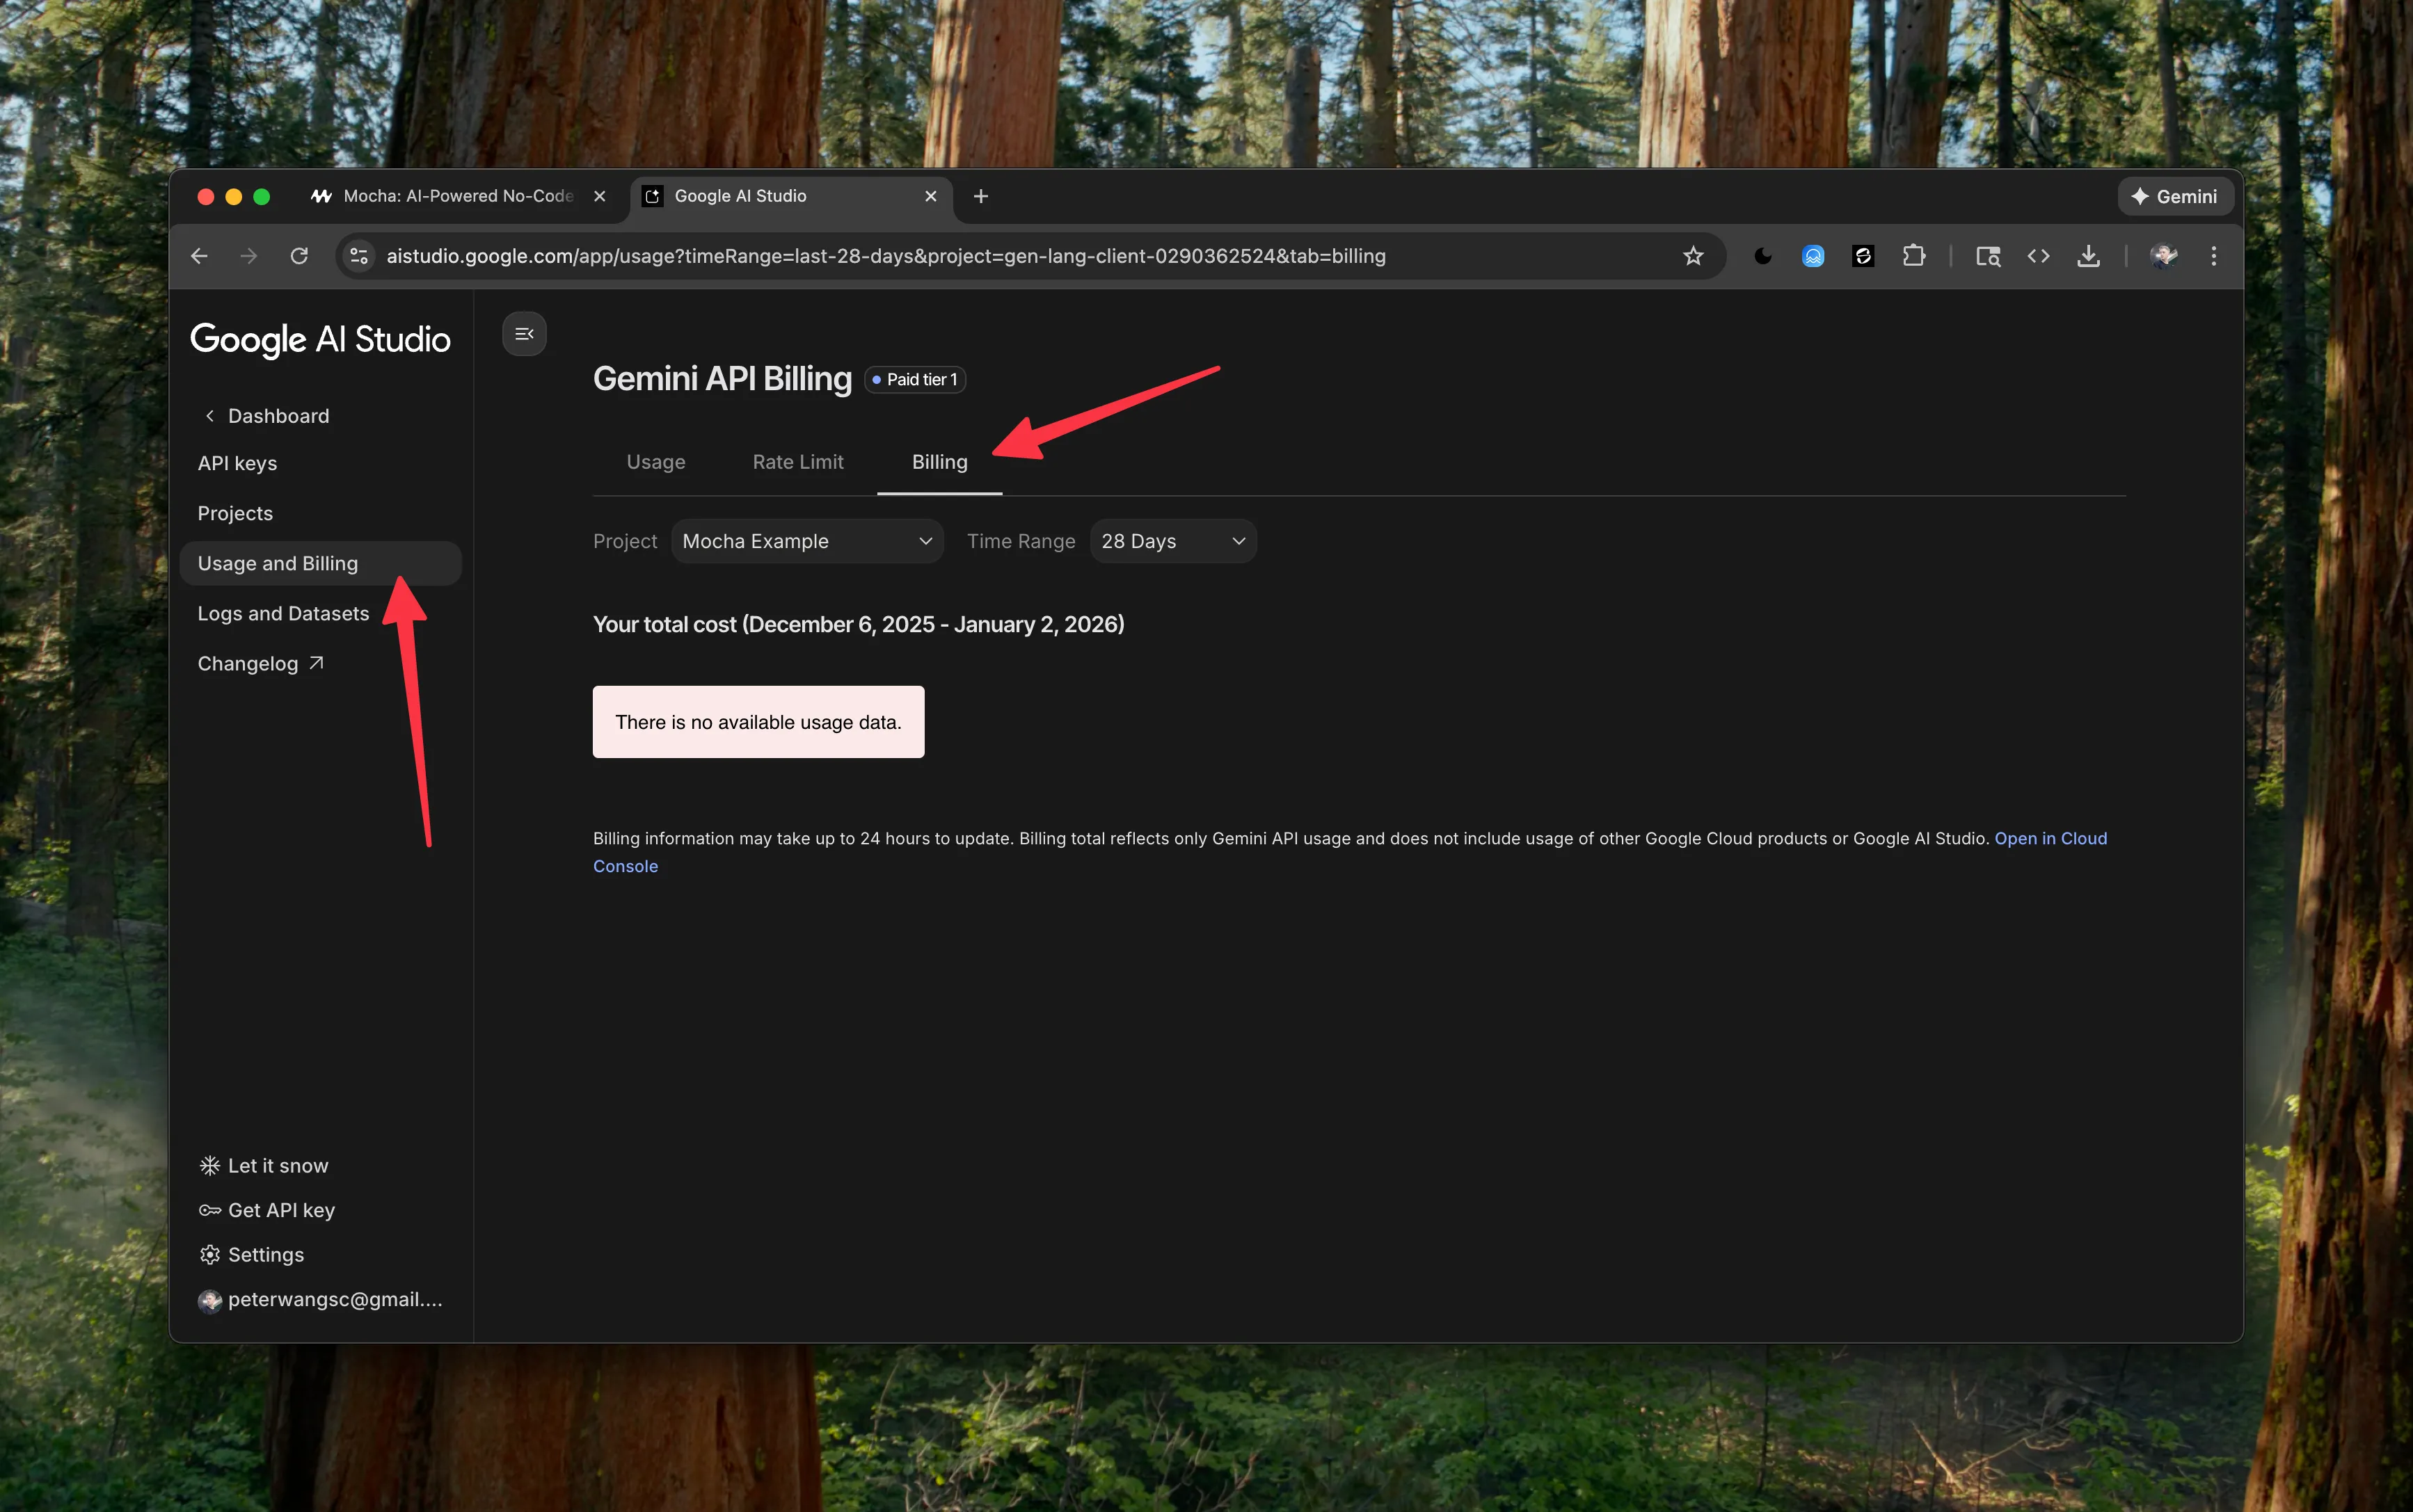Image resolution: width=2413 pixels, height=1512 pixels.
Task: Open the Project dropdown showing Mocha Example
Action: click(x=806, y=540)
